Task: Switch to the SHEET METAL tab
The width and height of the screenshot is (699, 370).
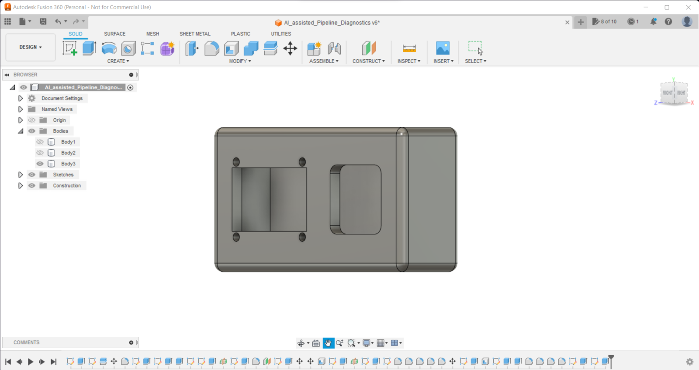Action: click(195, 34)
